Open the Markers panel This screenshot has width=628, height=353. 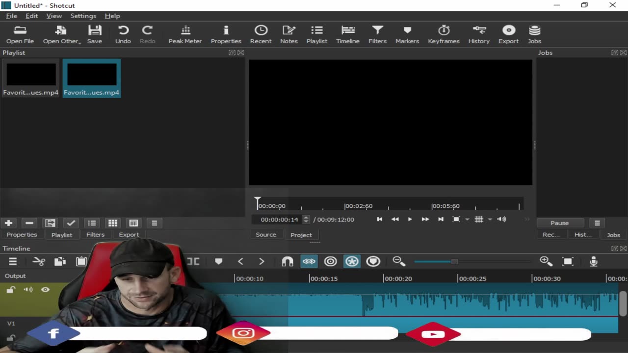[x=407, y=35]
